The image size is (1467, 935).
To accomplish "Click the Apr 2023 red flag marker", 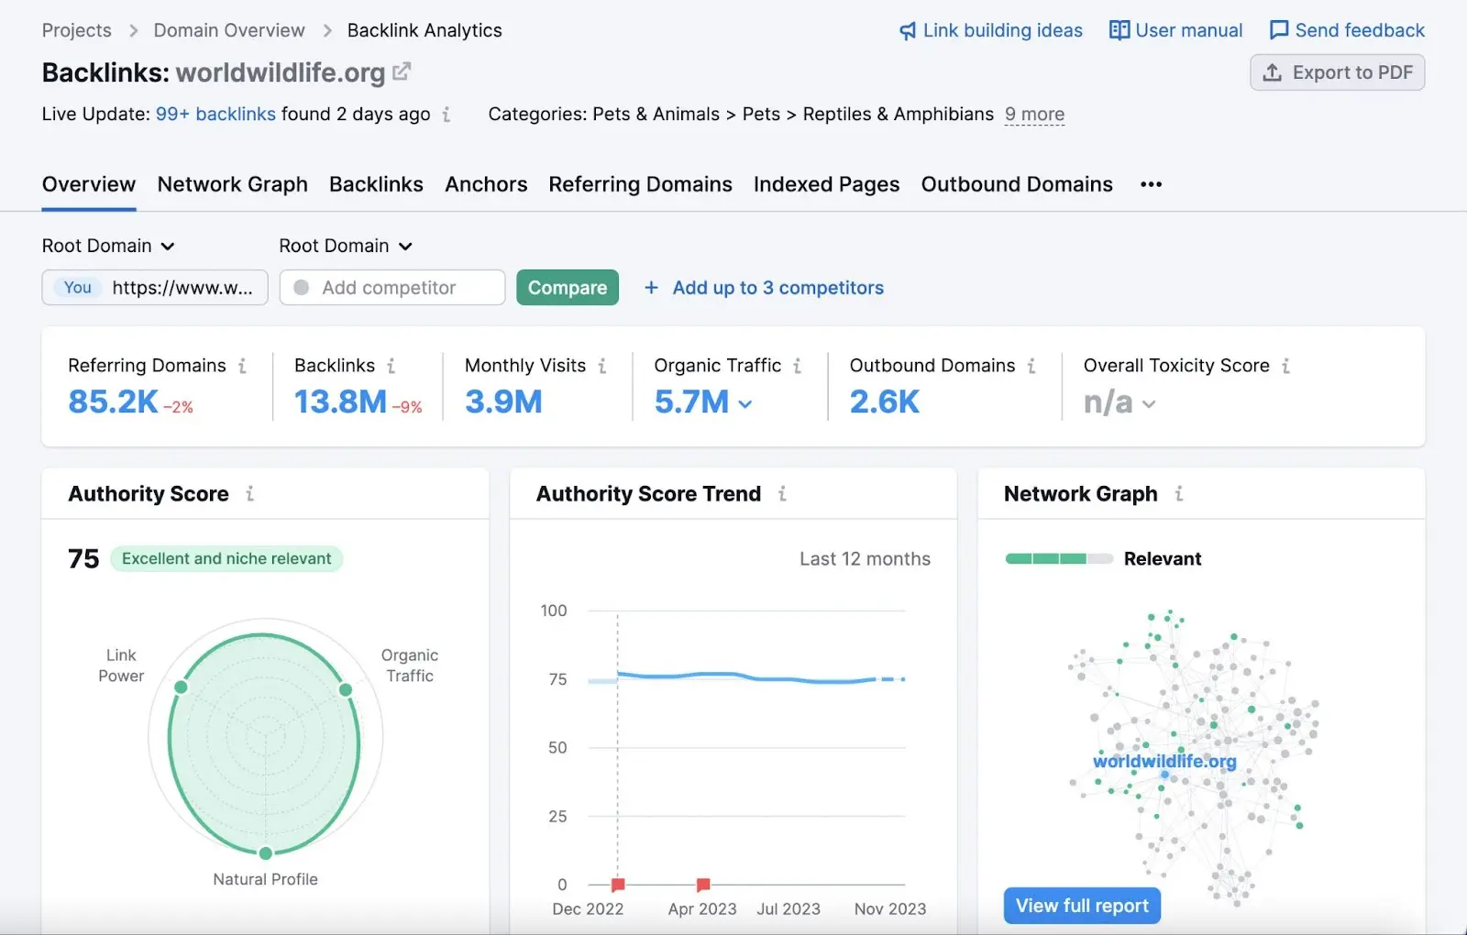I will [703, 885].
